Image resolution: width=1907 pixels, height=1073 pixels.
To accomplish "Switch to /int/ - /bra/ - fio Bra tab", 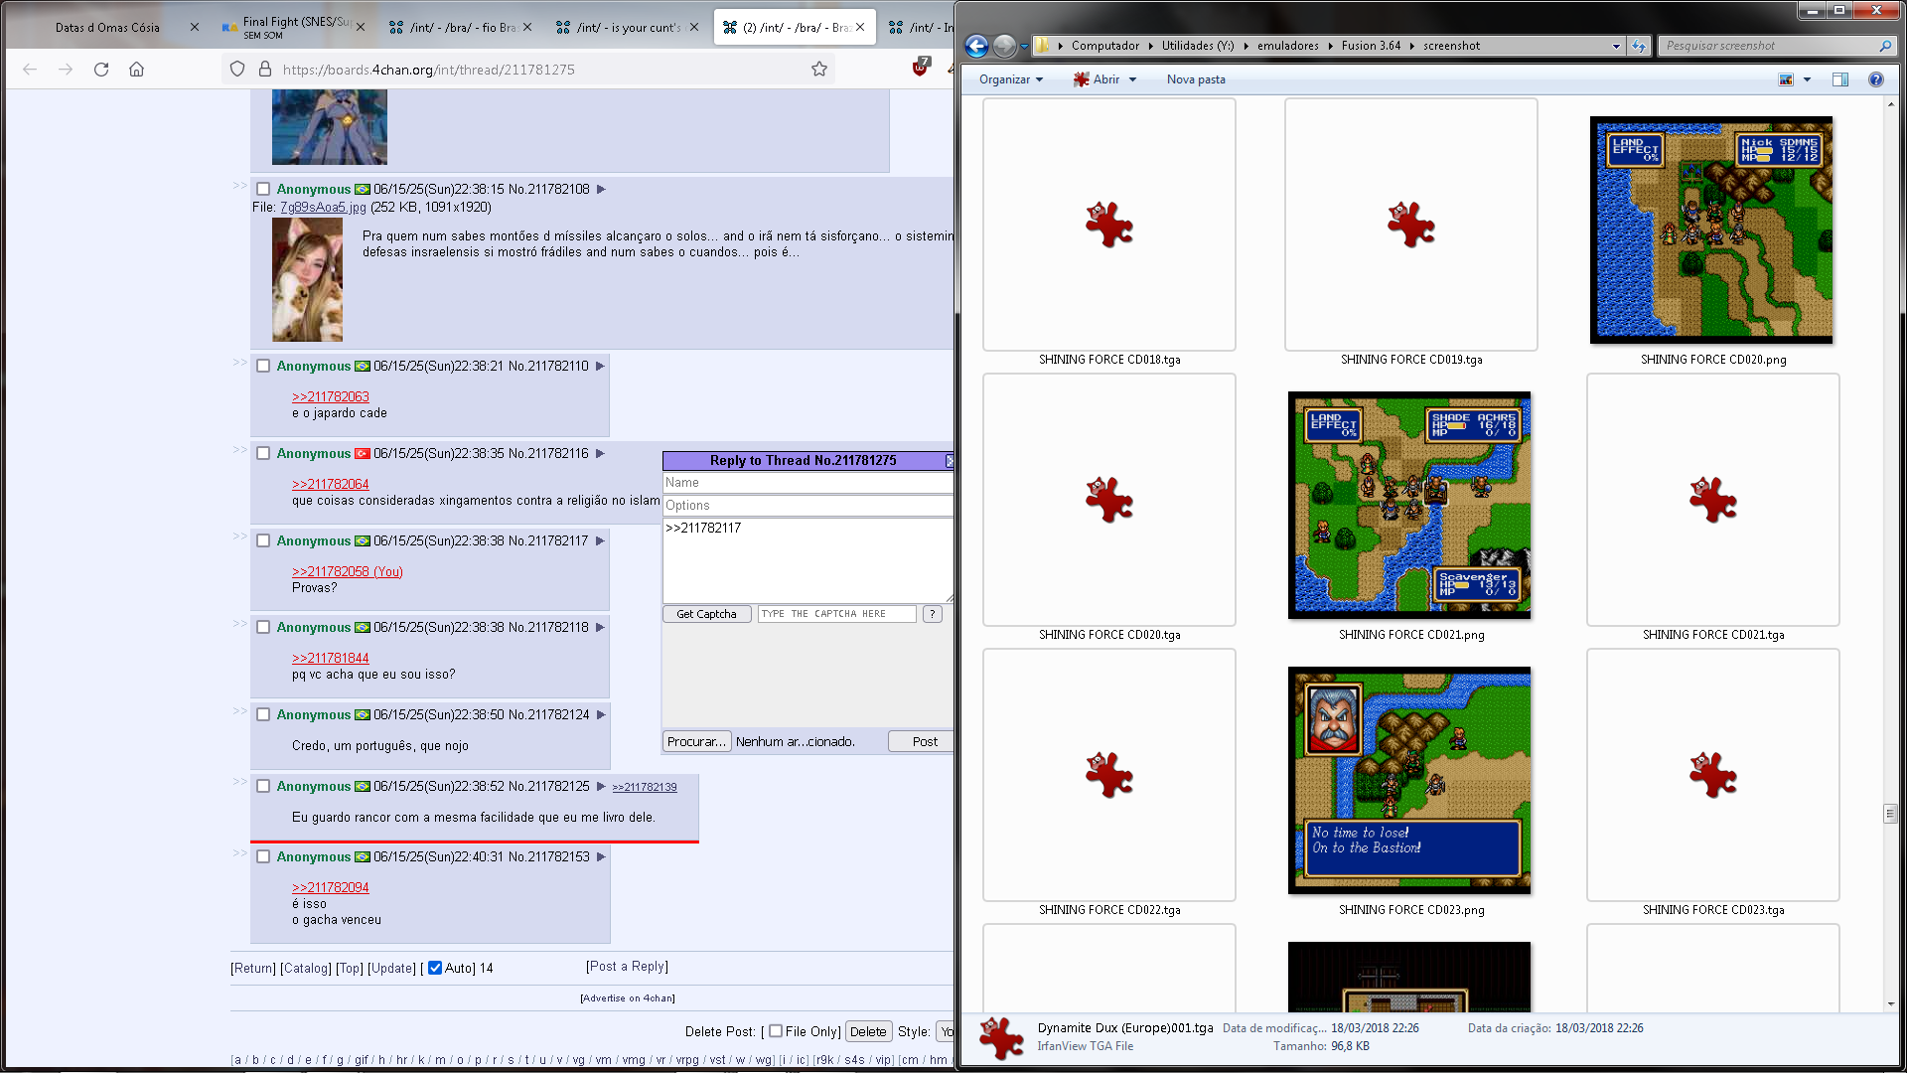I will 462,28.
